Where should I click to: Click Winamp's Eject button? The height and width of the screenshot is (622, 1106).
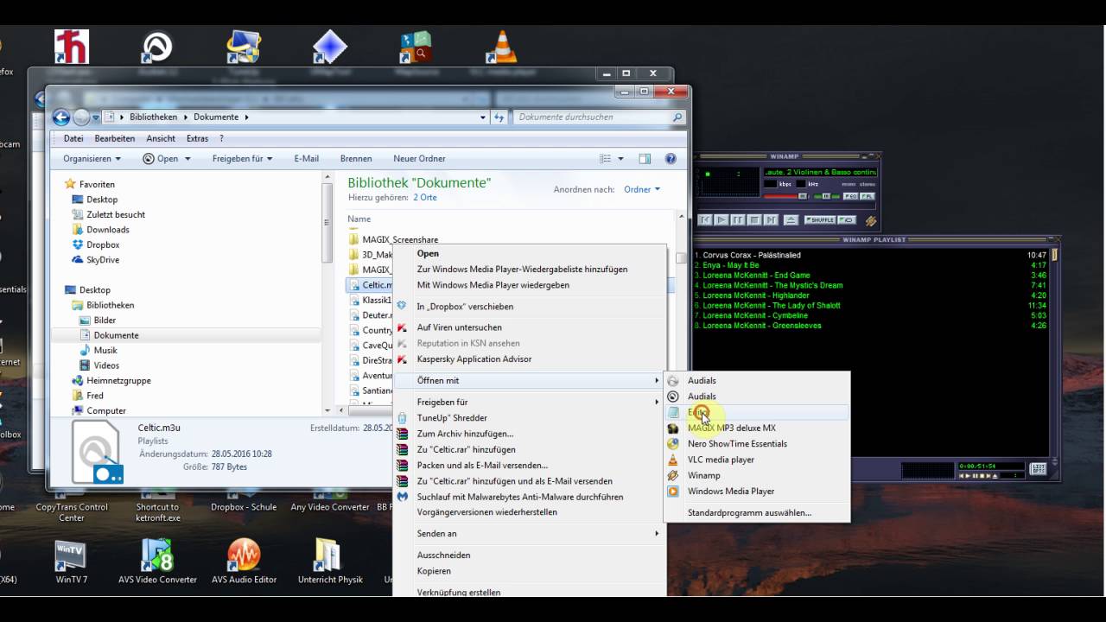[791, 220]
